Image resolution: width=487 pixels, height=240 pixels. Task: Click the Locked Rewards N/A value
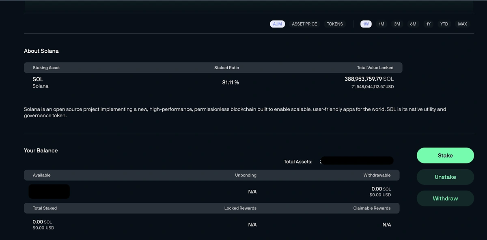click(x=252, y=225)
